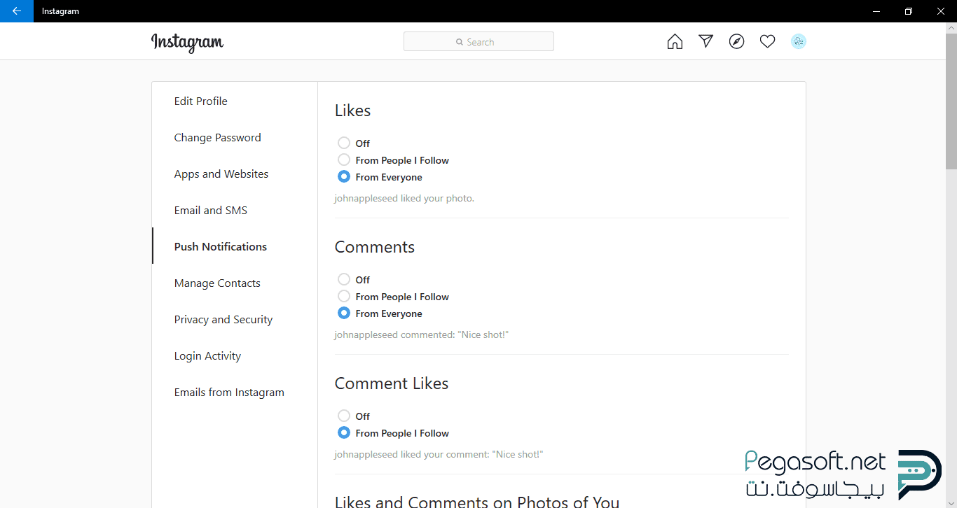This screenshot has height=508, width=957.
Task: Click the Instagram title bar text
Action: [x=60, y=11]
